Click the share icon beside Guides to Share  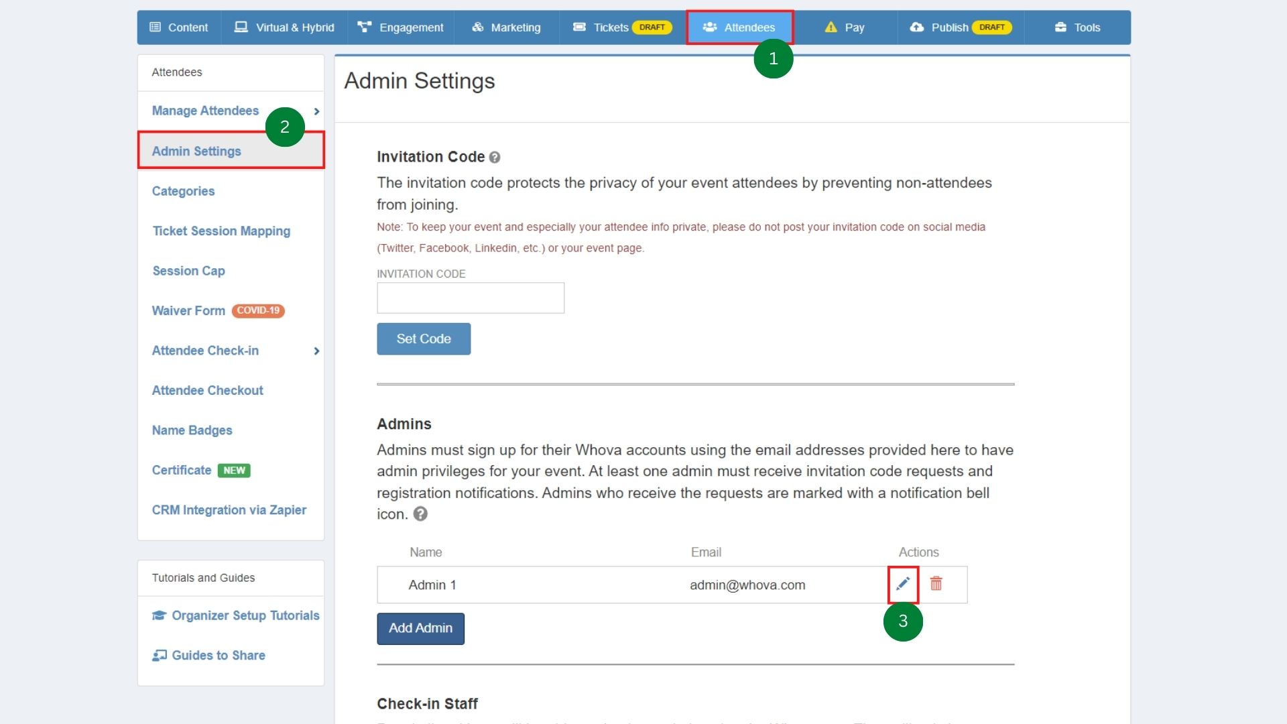point(160,655)
